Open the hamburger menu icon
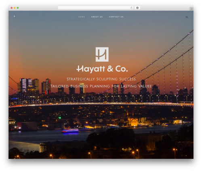Screen dimensions: 202x171 15,16
